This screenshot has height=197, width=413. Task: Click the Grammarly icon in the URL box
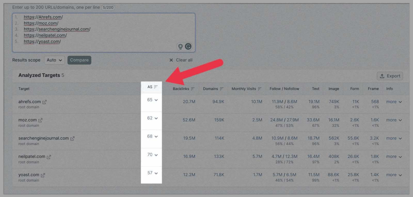[x=188, y=47]
